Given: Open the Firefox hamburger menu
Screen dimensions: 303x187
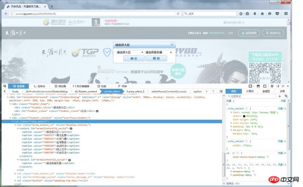Looking at the screenshot, I should (286, 14).
